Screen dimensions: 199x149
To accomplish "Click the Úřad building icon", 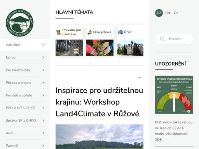I will [120, 32].
